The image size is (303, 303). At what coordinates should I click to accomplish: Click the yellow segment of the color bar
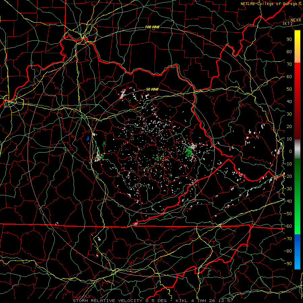click(x=297, y=46)
